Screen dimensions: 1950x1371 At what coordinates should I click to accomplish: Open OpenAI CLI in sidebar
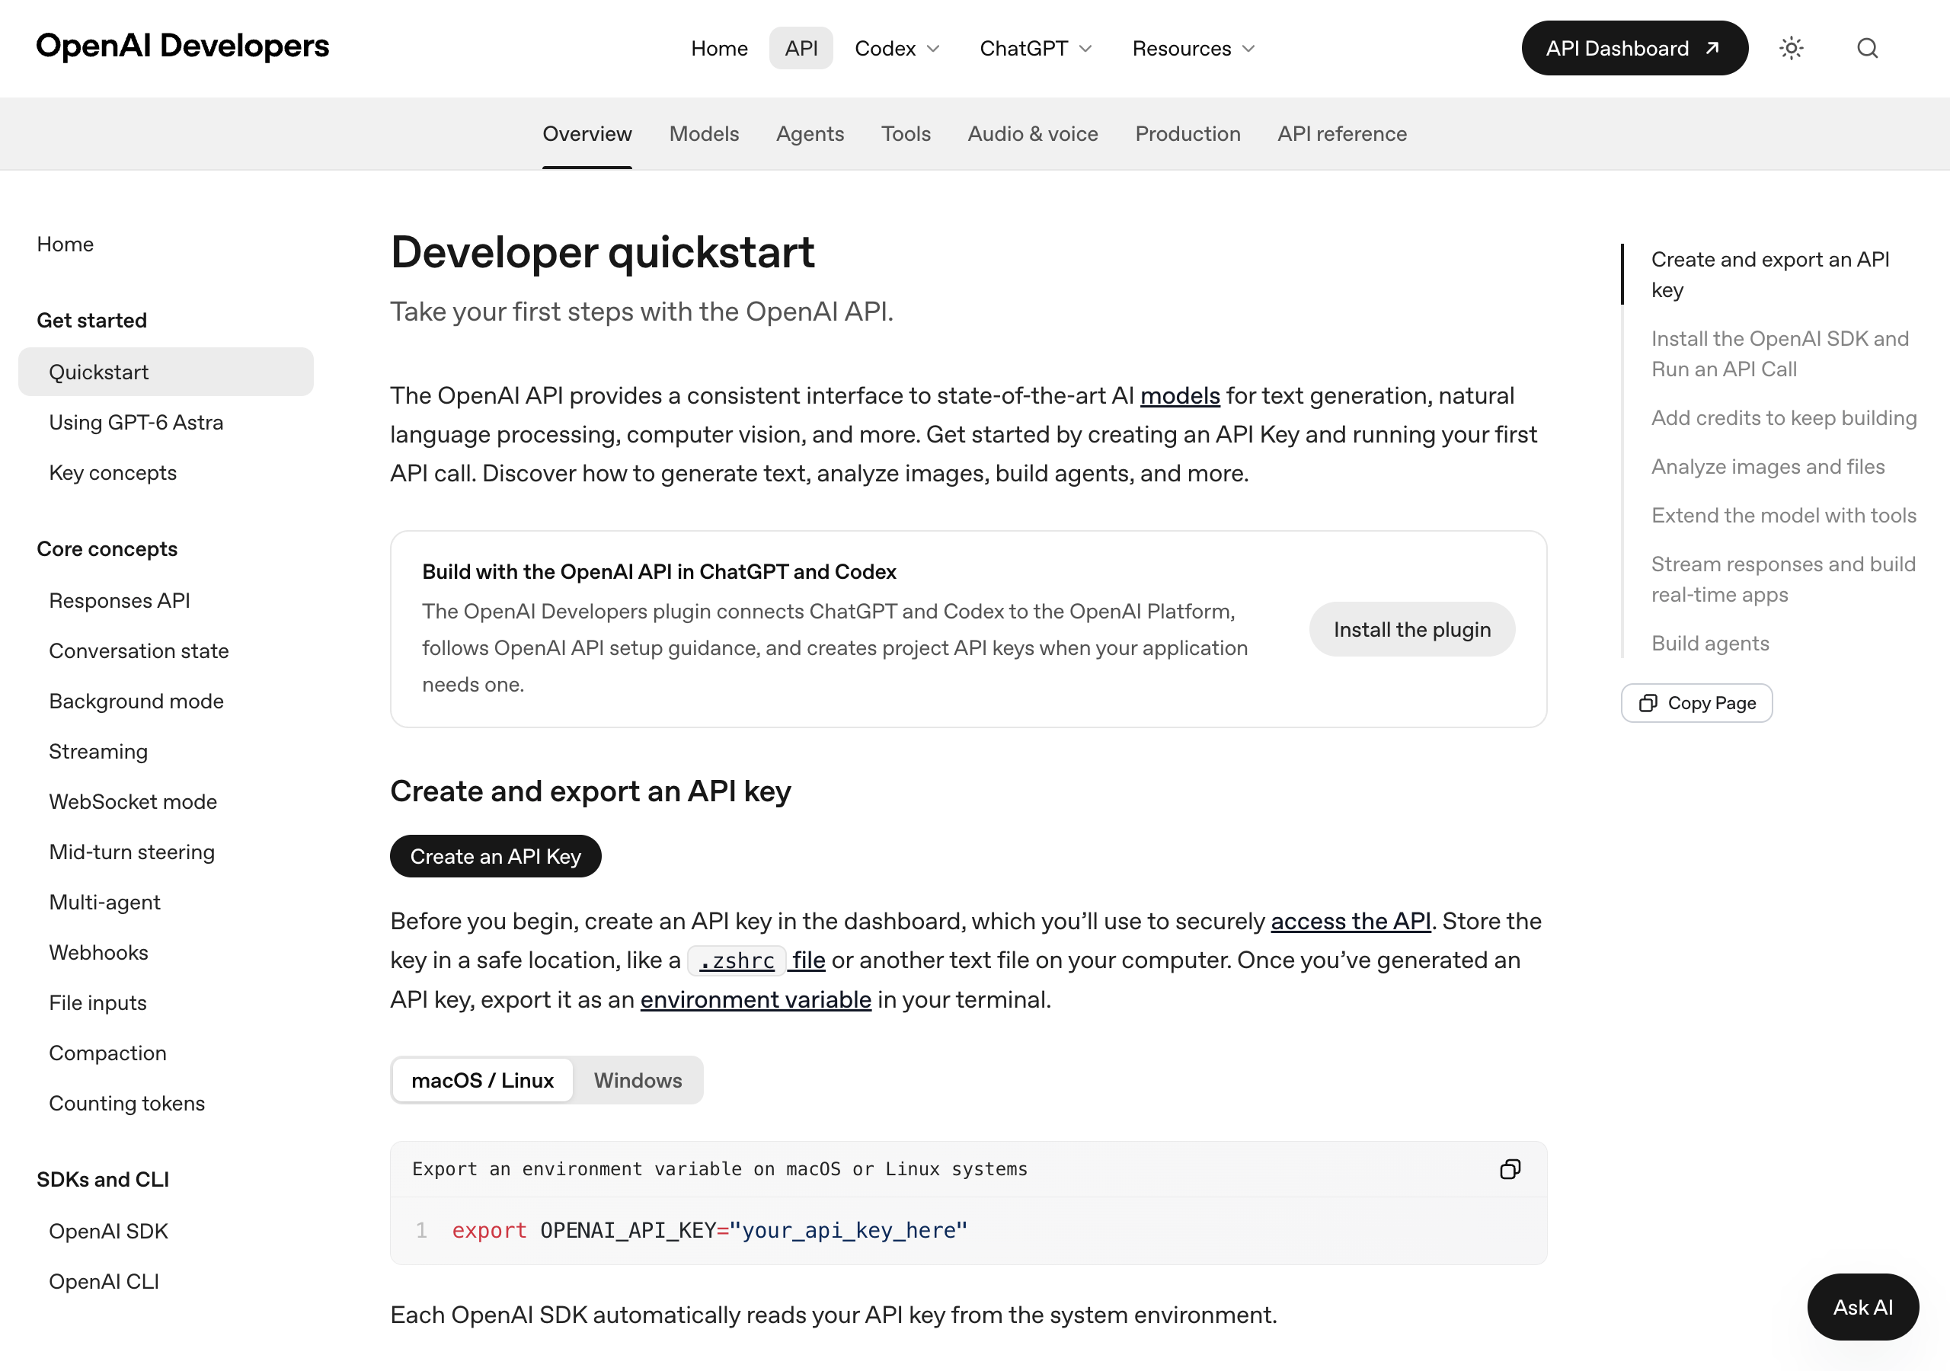[104, 1281]
